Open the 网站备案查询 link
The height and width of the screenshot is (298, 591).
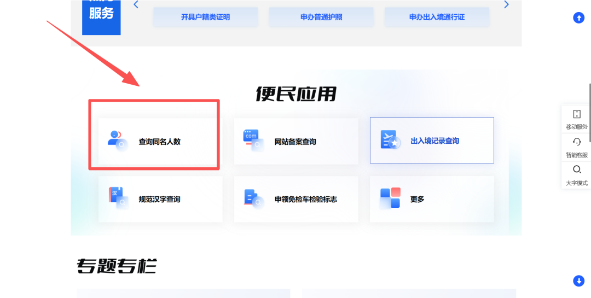click(x=295, y=142)
